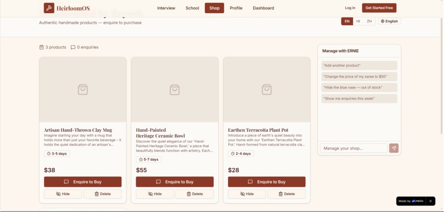Click the clock icon beside 3-5 days
444x212 pixels.
point(48,154)
